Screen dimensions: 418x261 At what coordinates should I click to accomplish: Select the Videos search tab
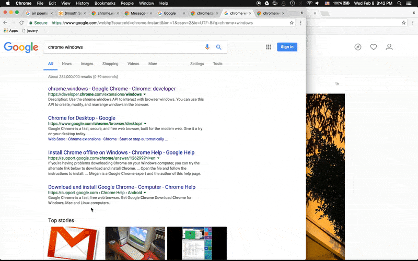coord(133,64)
